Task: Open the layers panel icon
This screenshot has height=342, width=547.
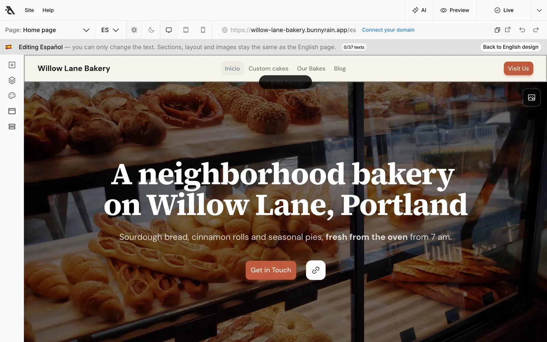Action: pyautogui.click(x=12, y=80)
